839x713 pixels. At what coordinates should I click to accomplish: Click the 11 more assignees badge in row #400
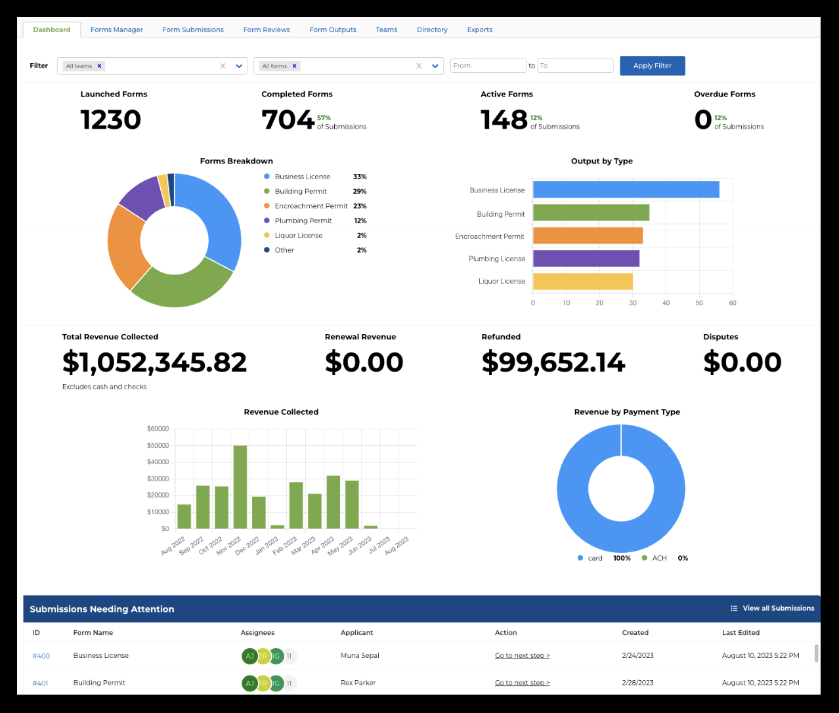[289, 656]
